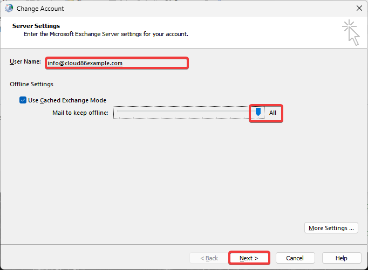The height and width of the screenshot is (270, 368).
Task: Click the Change Account title text
Action: 40,9
